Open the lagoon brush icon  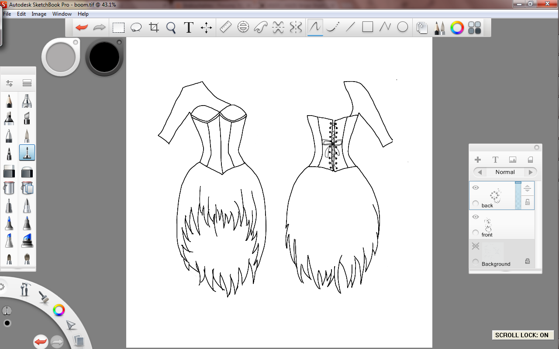click(44, 298)
